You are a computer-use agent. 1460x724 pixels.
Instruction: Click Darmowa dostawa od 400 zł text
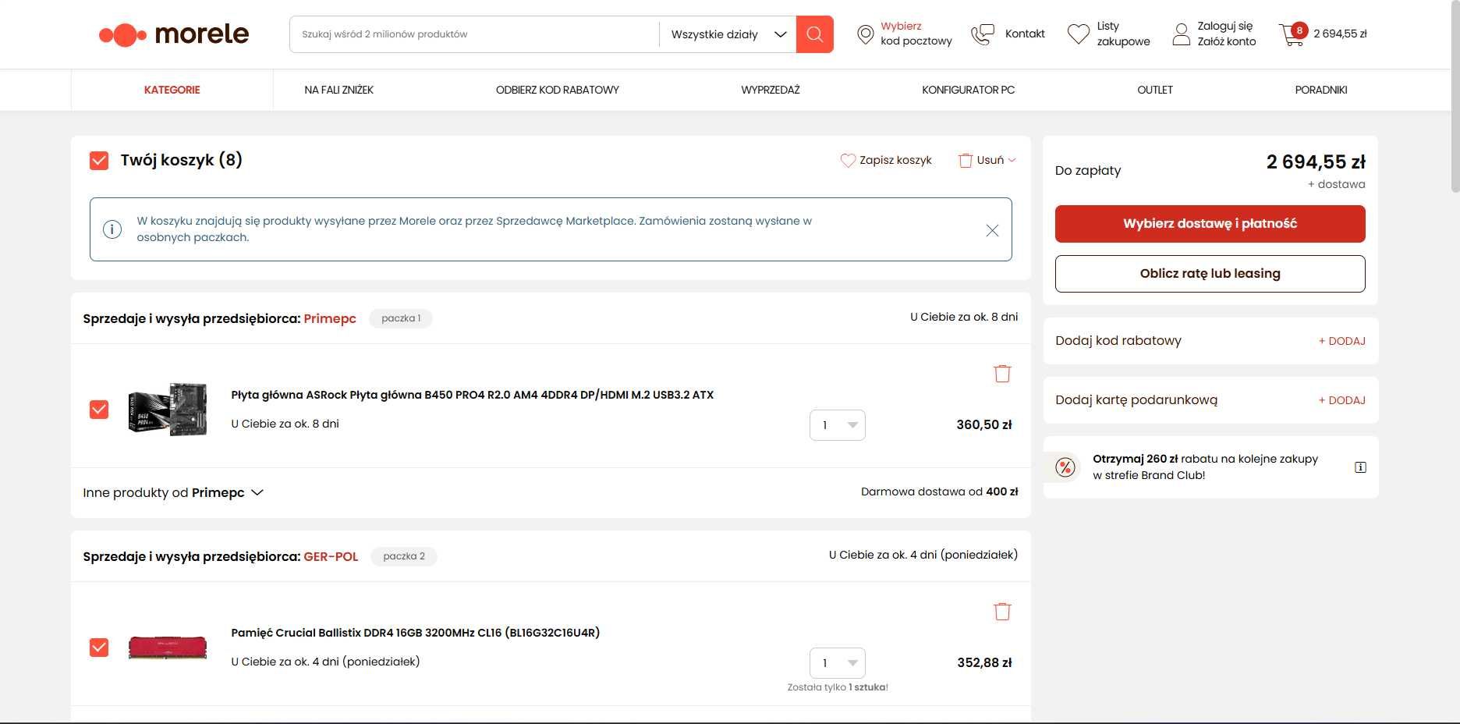pos(939,492)
